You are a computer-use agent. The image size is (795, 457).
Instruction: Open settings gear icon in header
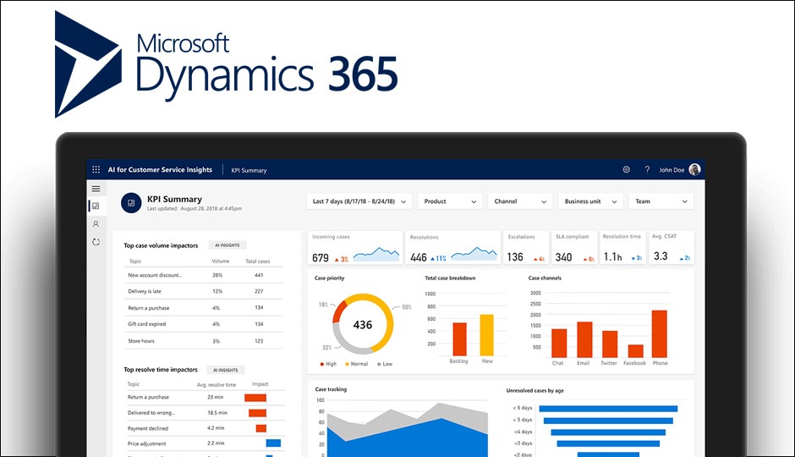(x=626, y=169)
